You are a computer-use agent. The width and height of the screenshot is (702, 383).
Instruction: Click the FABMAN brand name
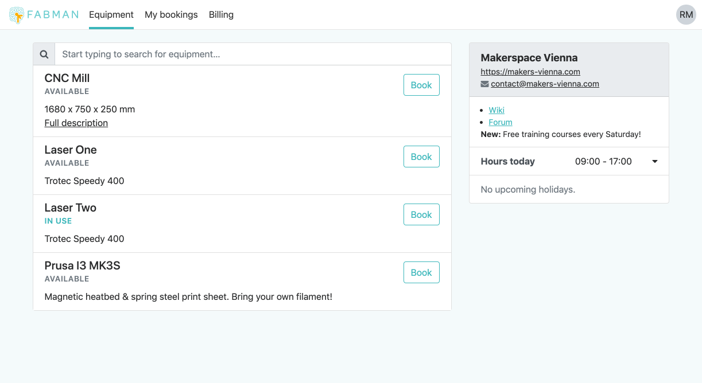click(x=52, y=15)
